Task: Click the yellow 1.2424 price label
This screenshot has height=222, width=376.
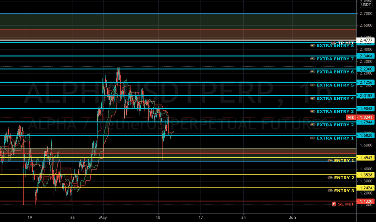Action: [x=366, y=188]
